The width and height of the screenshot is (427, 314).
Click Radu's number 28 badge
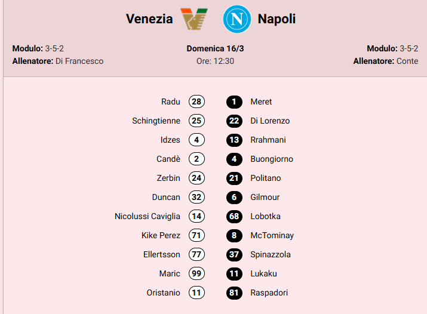coord(196,101)
